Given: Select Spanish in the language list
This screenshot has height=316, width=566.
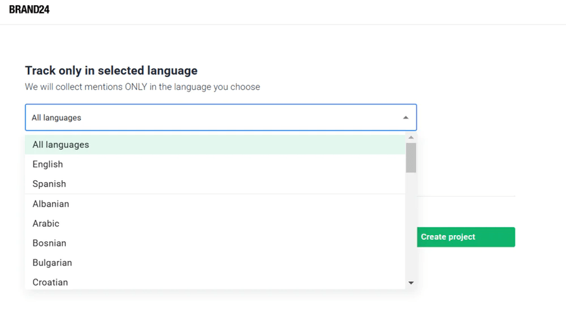Looking at the screenshot, I should tap(49, 184).
